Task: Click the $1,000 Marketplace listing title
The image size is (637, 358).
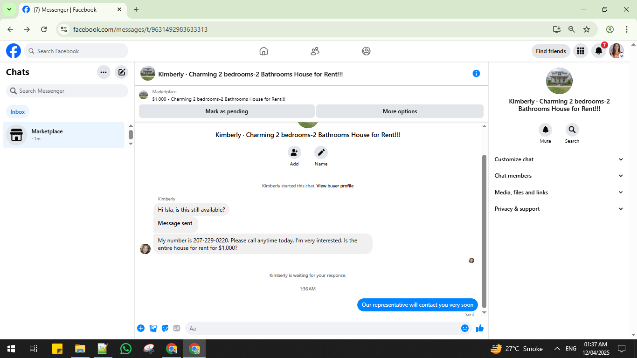Action: point(219,99)
